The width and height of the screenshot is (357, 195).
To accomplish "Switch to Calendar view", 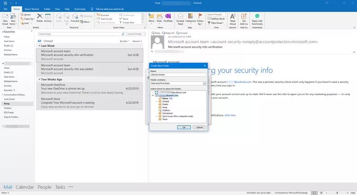I will [x=25, y=187].
